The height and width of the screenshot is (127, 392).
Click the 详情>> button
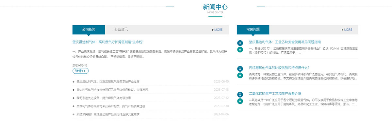click(80, 71)
